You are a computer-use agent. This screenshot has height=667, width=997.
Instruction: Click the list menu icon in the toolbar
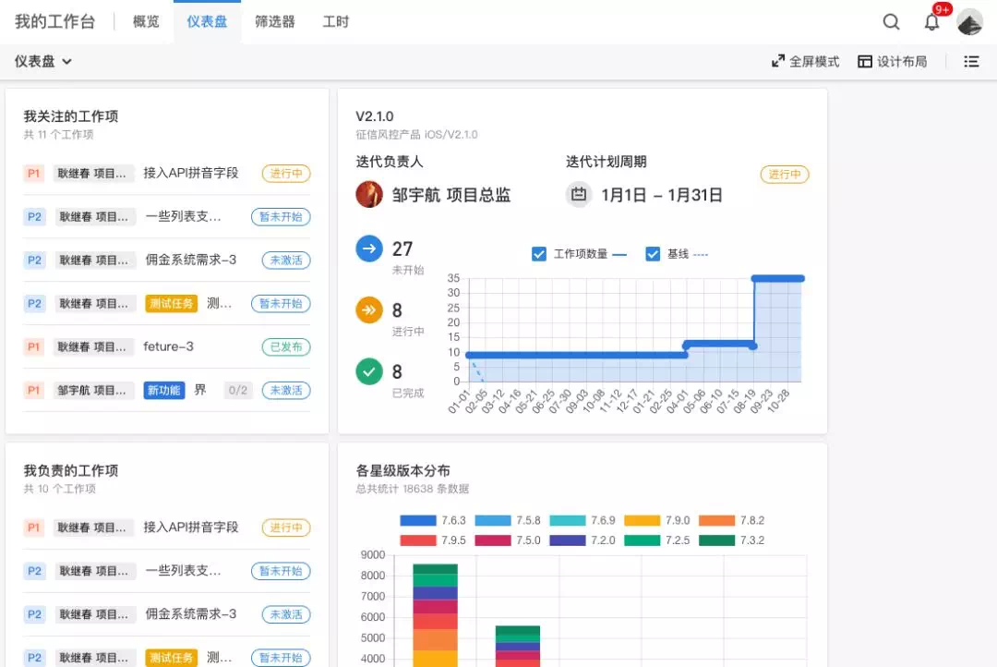(x=971, y=61)
